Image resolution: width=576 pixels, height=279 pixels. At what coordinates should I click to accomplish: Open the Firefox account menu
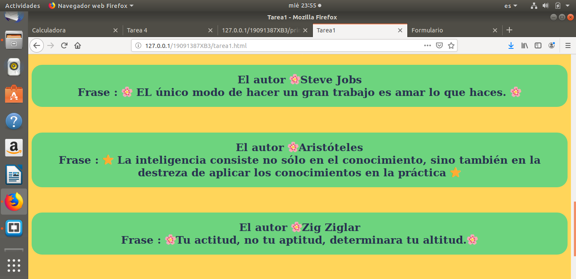point(552,45)
